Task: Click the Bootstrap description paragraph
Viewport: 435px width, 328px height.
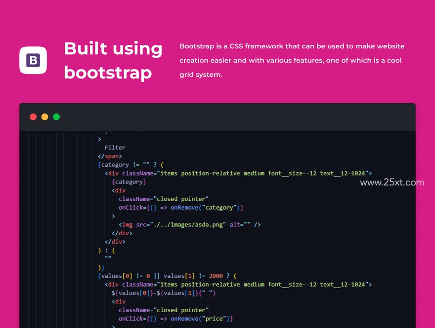Action: 292,60
